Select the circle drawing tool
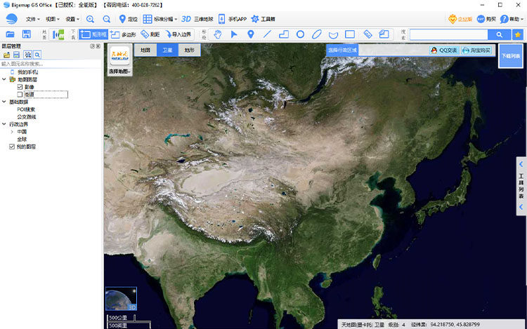The width and height of the screenshot is (527, 329). pyautogui.click(x=300, y=34)
